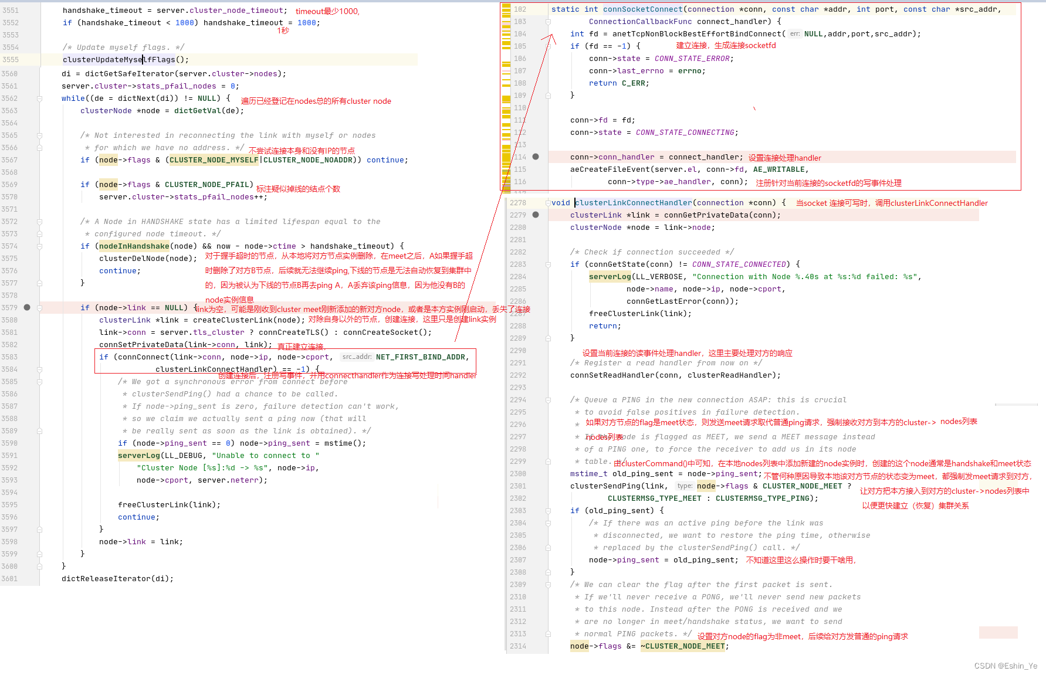Screen dimensions: 1046x675
Task: Fold the clear-the-flag comment at line 2309
Action: (x=549, y=585)
